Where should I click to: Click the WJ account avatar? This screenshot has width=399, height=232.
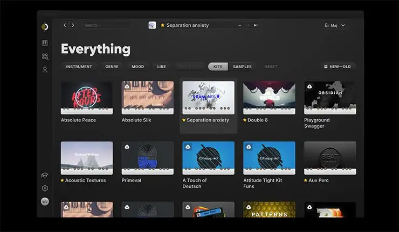tap(45, 201)
